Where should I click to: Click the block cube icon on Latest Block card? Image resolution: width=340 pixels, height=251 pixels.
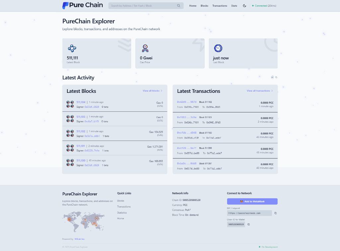(72, 48)
